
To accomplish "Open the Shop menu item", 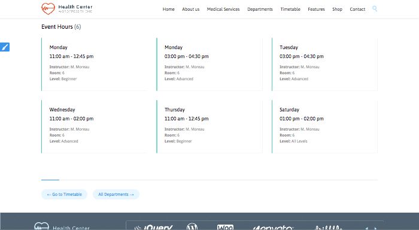I will (x=337, y=9).
